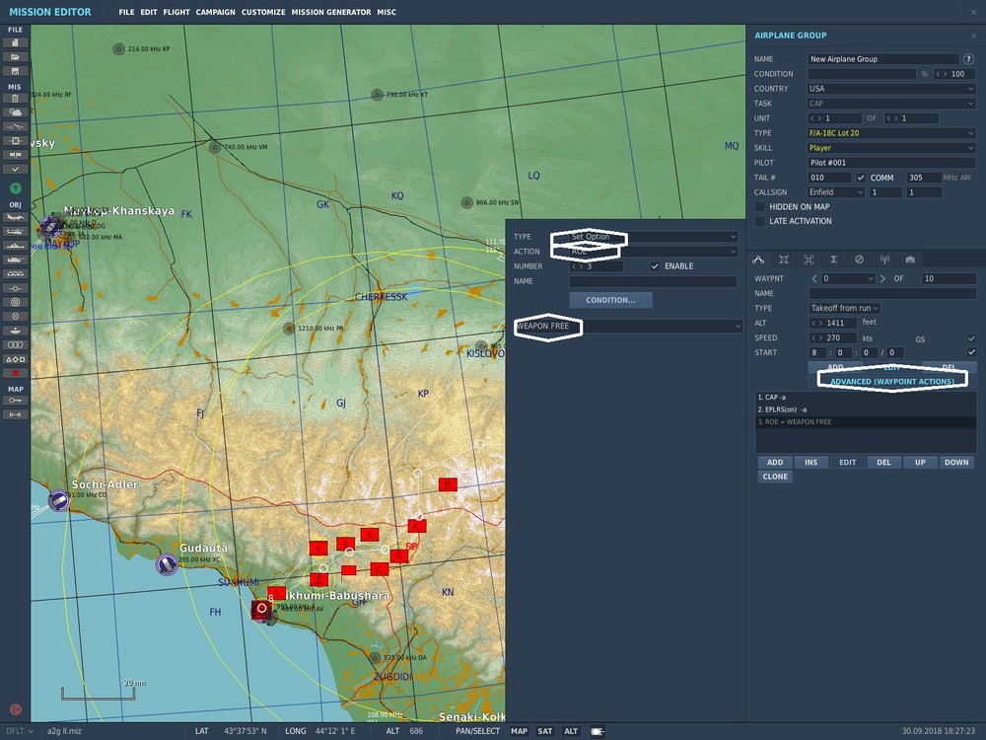Viewport: 986px width, 740px height.
Task: Click the open mission folder icon
Action: coord(15,57)
